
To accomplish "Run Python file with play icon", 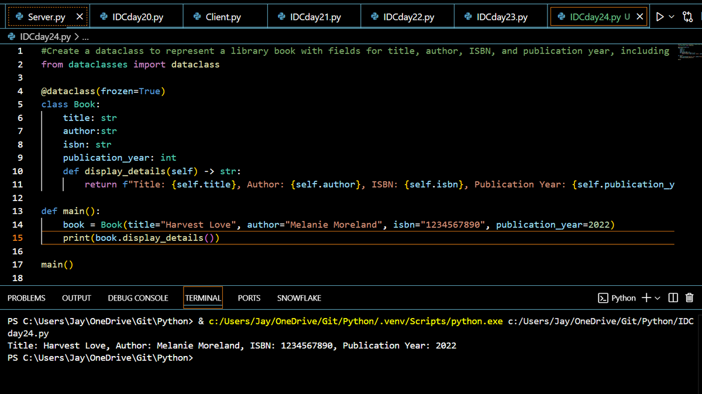I will [x=660, y=17].
